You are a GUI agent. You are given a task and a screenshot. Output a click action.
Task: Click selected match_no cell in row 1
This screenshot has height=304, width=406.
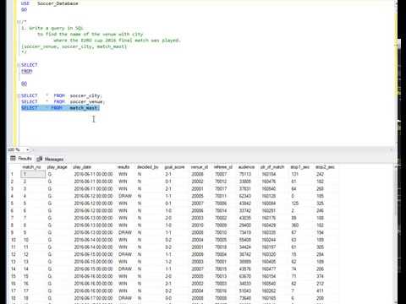(33, 174)
